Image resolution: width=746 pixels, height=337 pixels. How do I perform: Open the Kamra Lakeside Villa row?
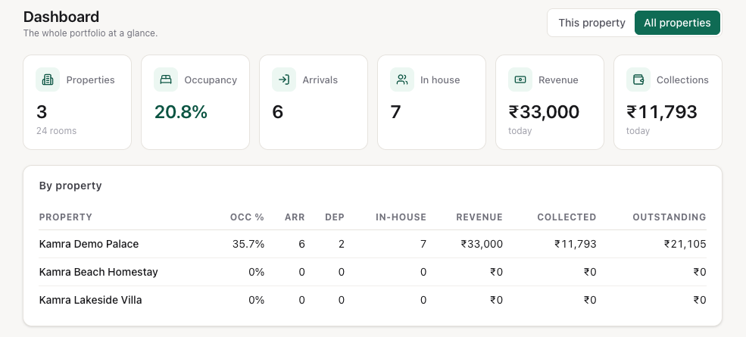pos(373,301)
